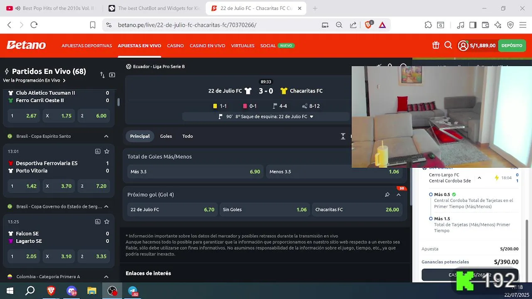532x299 pixels.
Task: Click the green Depósito button
Action: point(512,46)
